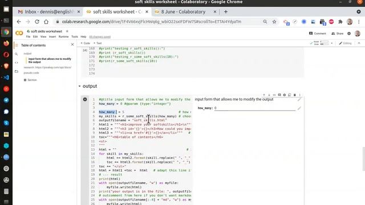
Task: Open the View menu
Action: click(x=43, y=36)
